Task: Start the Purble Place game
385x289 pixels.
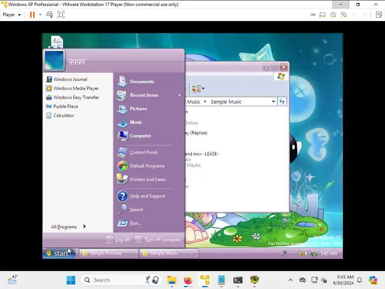Action: tap(62, 106)
